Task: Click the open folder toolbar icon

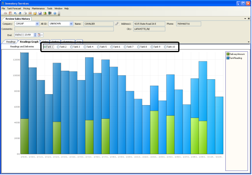Action: (35, 13)
